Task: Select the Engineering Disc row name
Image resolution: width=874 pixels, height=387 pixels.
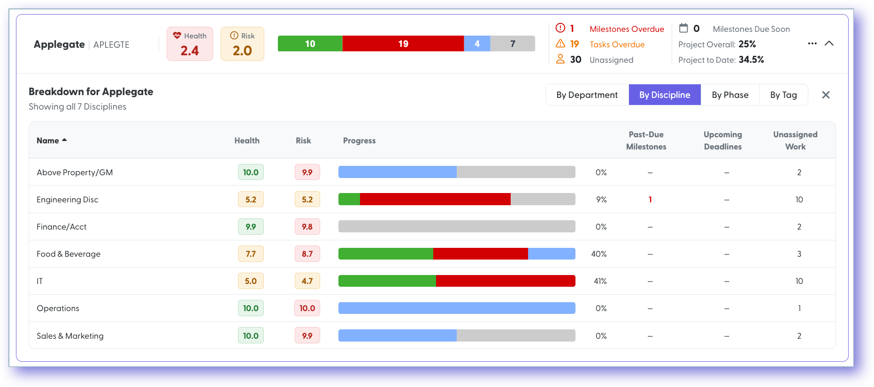Action: click(x=68, y=200)
